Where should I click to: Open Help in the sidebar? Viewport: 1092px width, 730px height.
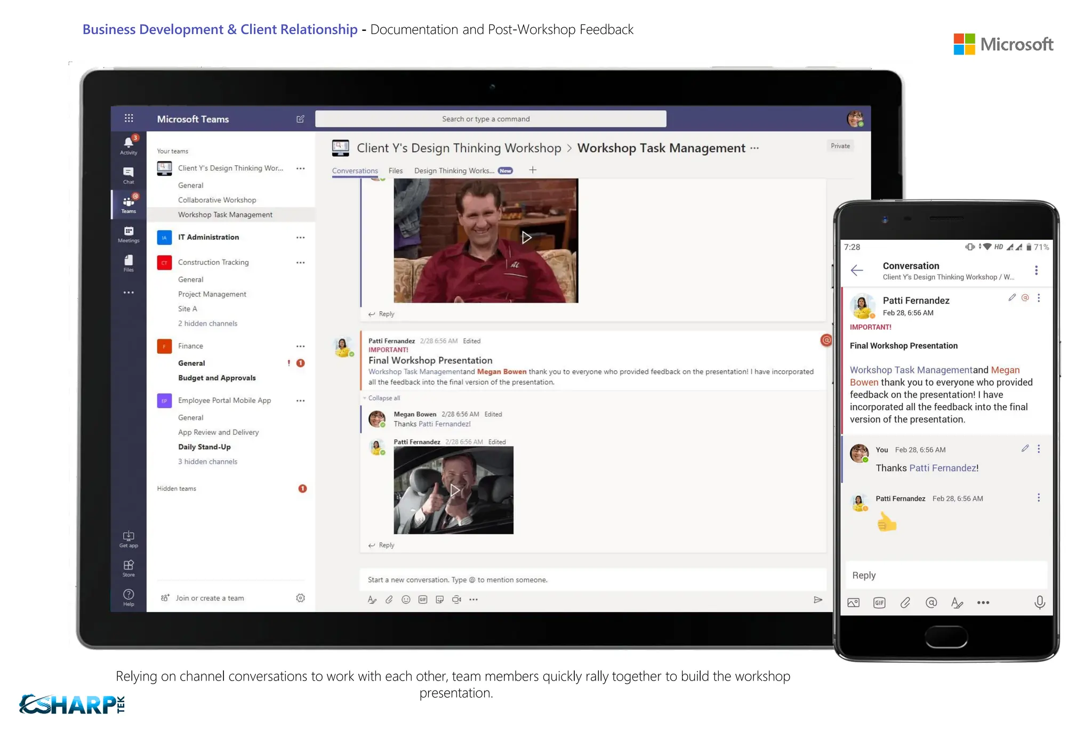(x=129, y=597)
